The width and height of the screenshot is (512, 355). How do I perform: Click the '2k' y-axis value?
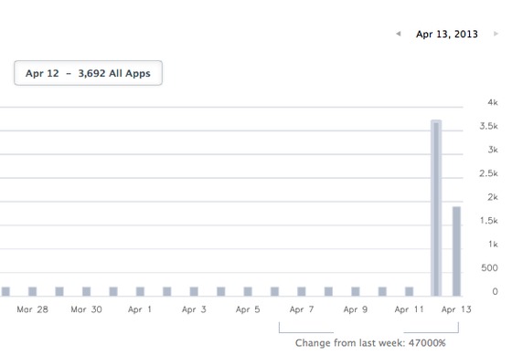point(493,197)
